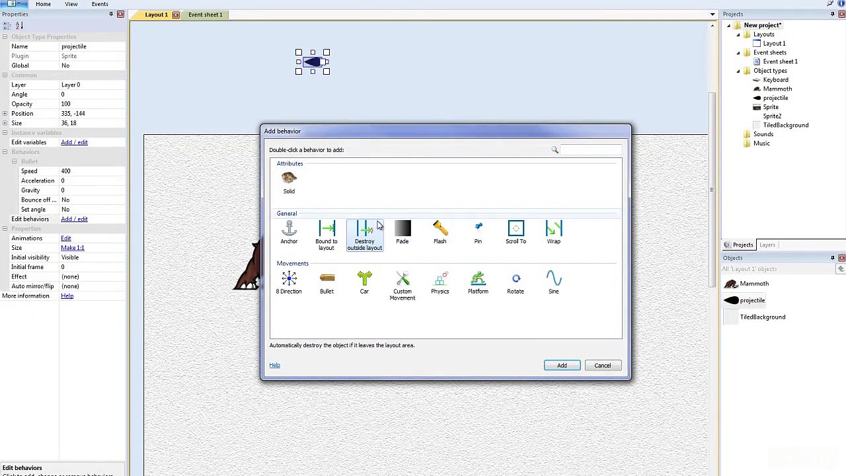Viewport: 846px width, 476px height.
Task: Collapse the Common properties section
Action: pos(5,75)
